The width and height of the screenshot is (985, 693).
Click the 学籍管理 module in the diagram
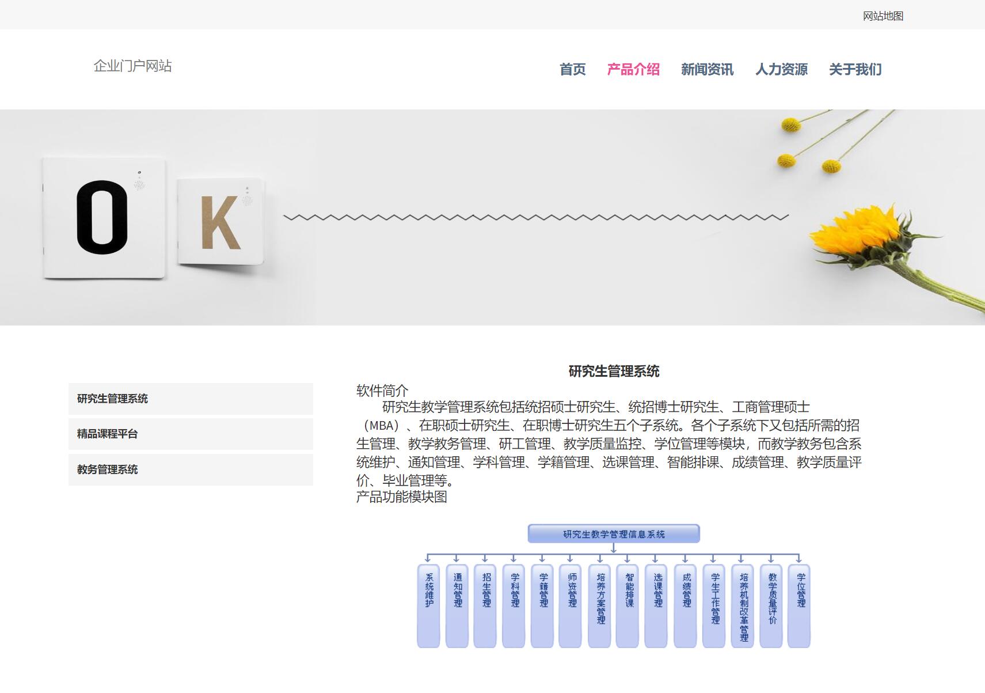(x=542, y=606)
